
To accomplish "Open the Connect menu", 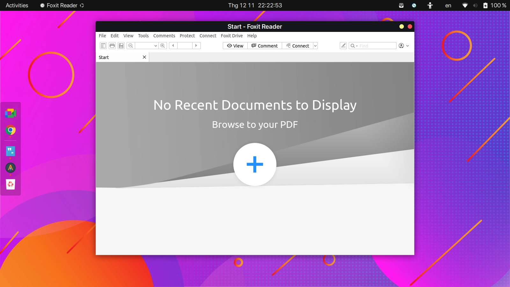I will tap(208, 36).
